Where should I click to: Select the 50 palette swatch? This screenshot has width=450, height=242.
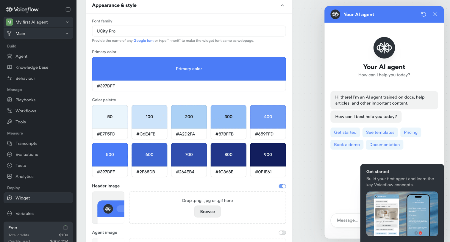click(x=110, y=117)
